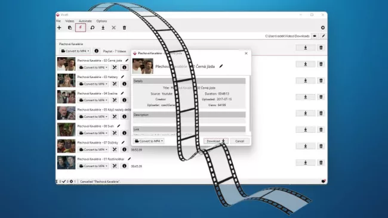Click the pencil icon beside the details dialog title
Image resolution: width=388 pixels, height=218 pixels.
(x=221, y=66)
